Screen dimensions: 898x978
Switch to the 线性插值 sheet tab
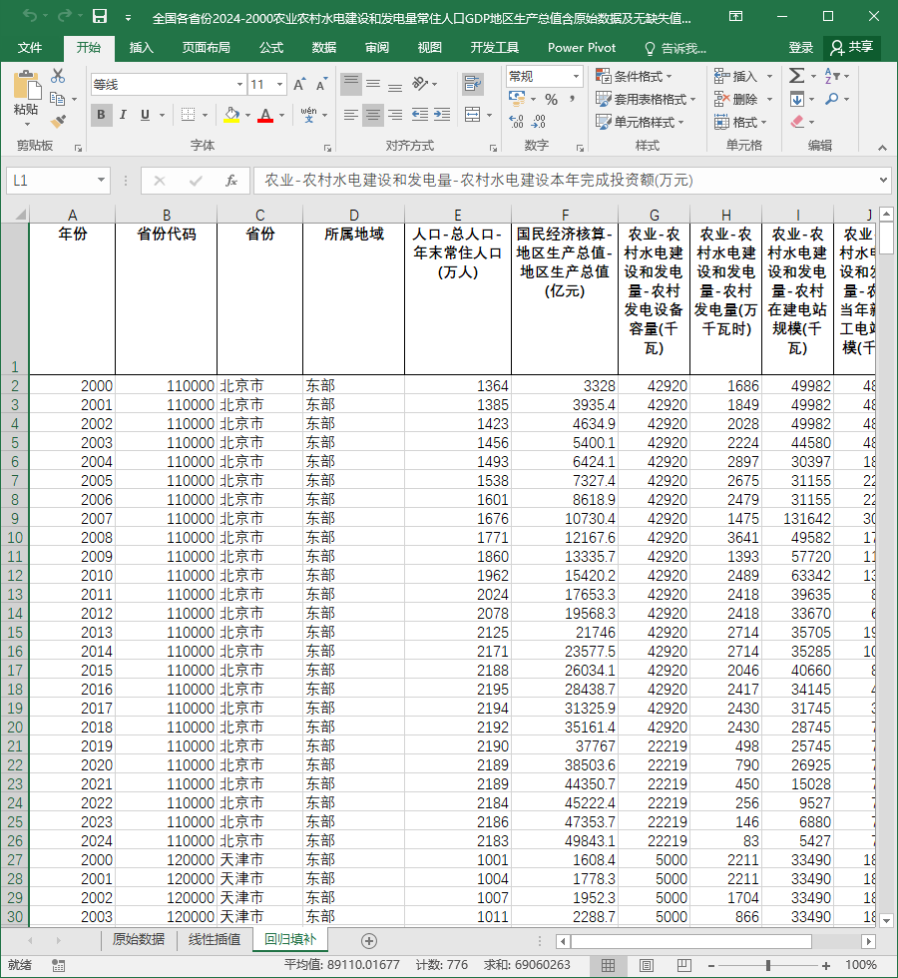coord(215,939)
